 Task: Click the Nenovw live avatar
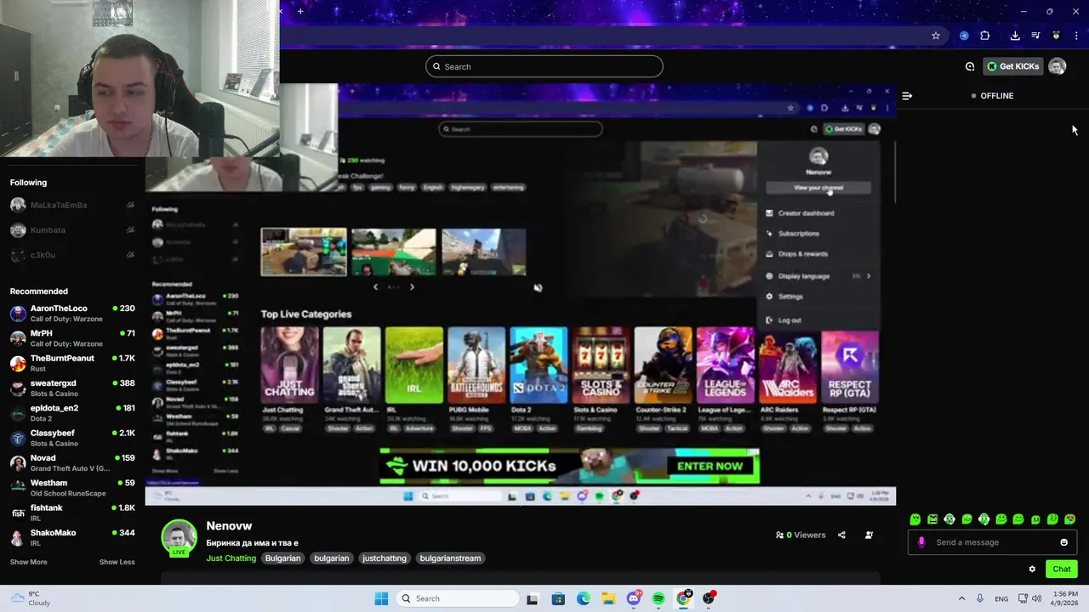click(x=180, y=537)
